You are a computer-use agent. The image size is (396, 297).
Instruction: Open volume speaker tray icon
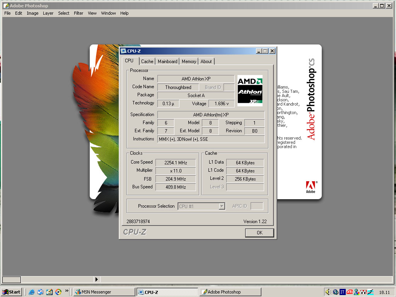(328, 292)
